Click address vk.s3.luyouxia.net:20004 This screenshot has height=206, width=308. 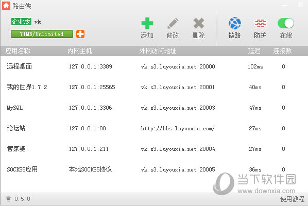click(x=178, y=149)
